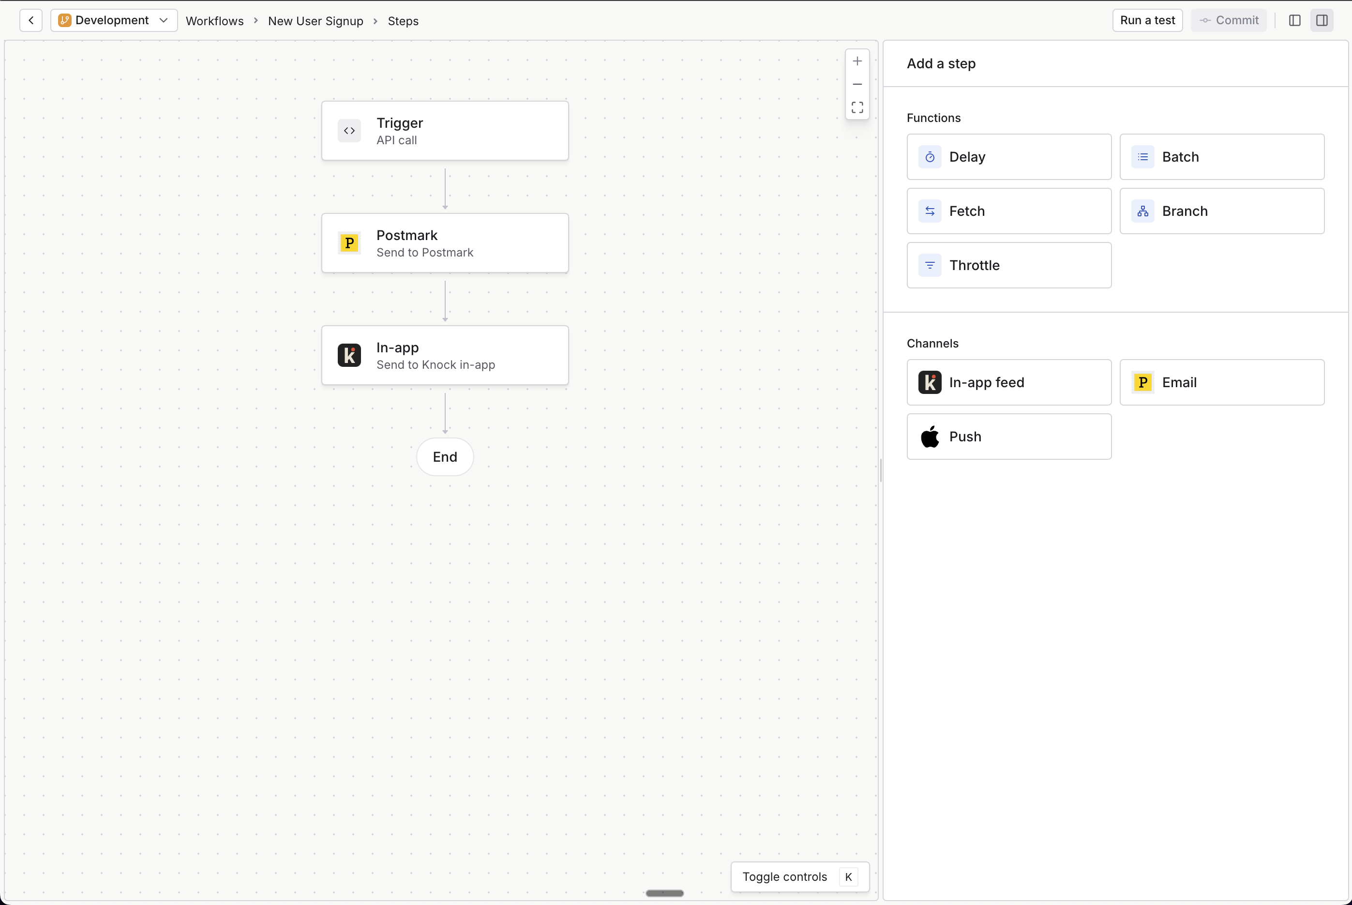Select the Batch function step
Image resolution: width=1352 pixels, height=905 pixels.
[x=1221, y=156]
